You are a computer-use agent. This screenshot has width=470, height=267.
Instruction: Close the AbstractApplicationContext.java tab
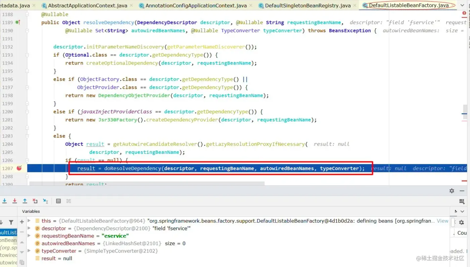pos(131,5)
